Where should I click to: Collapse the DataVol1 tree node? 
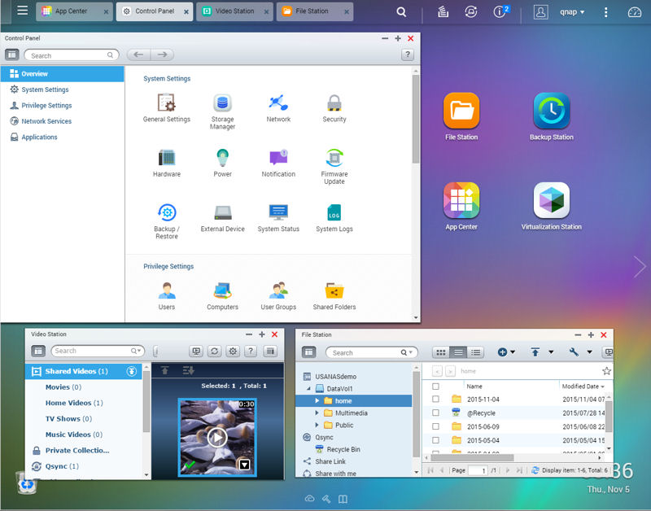pyautogui.click(x=308, y=389)
